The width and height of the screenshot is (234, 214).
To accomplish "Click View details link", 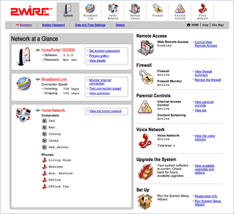I will [x=97, y=61].
